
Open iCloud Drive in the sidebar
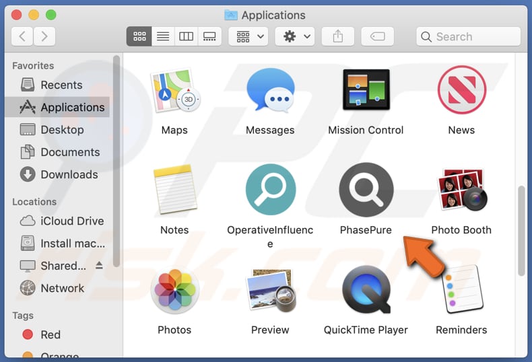click(57, 221)
